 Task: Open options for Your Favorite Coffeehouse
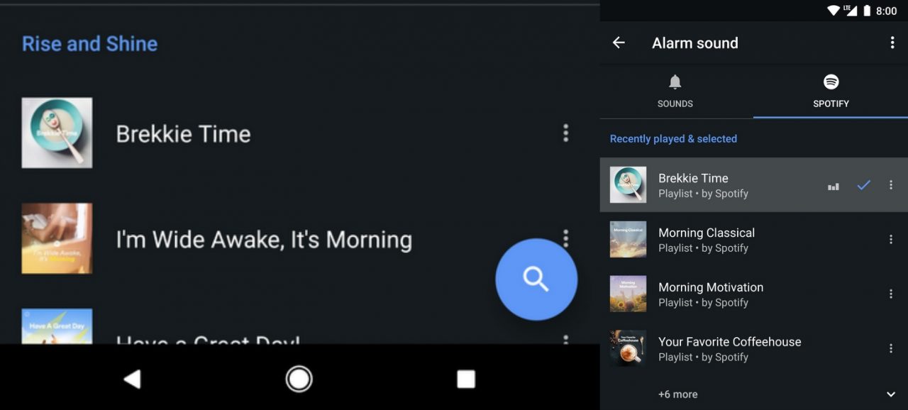(x=891, y=348)
